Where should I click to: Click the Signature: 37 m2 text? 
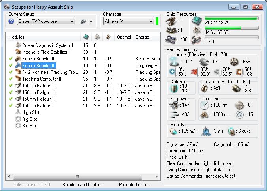pos(182,144)
